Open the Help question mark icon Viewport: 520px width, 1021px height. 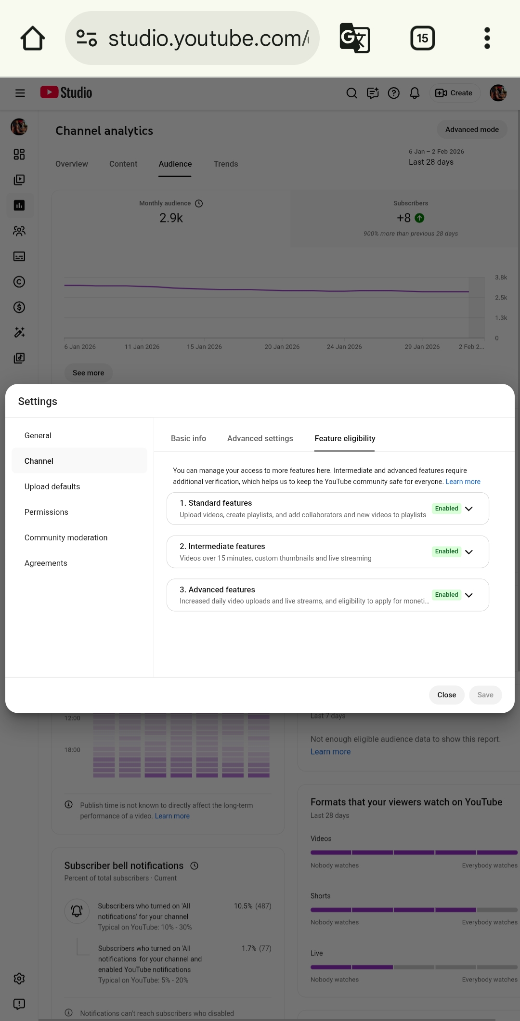394,93
